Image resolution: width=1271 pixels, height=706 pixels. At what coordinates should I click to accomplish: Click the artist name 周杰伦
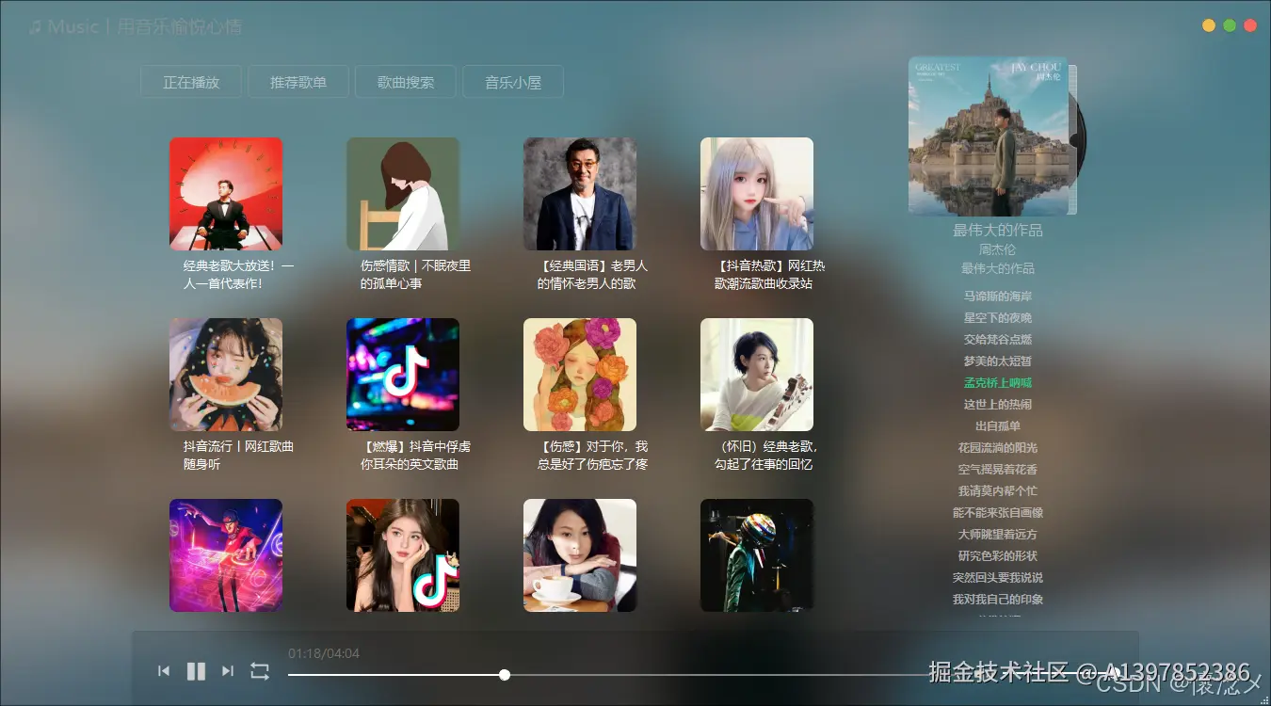[998, 249]
